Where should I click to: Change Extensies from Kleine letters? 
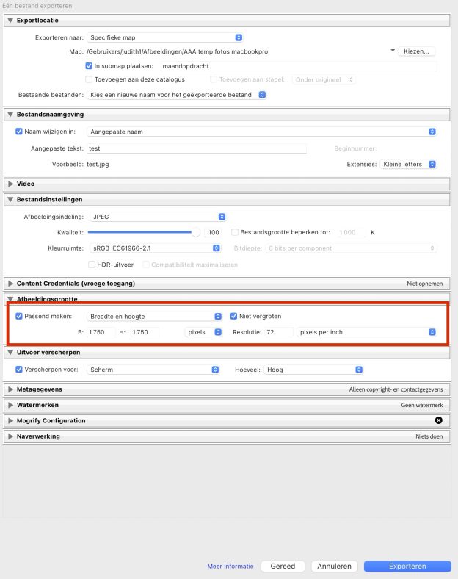(x=408, y=164)
